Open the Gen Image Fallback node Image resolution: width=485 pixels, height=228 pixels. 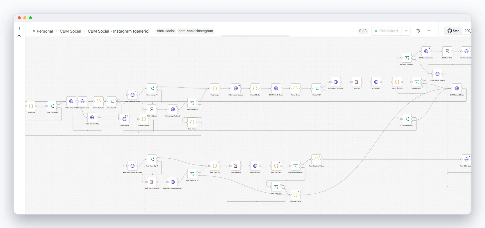coord(173,110)
